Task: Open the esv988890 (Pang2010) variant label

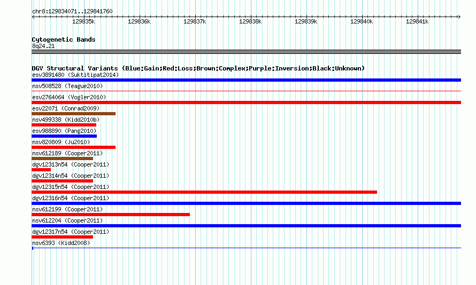Action: [64, 131]
